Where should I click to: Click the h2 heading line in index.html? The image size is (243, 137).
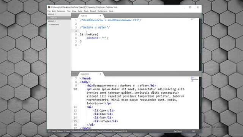pos(121,86)
